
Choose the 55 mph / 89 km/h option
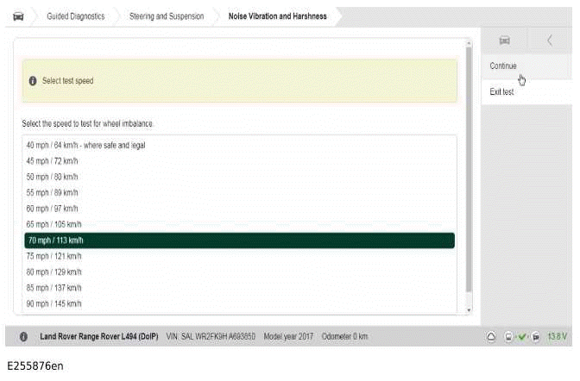click(x=53, y=192)
